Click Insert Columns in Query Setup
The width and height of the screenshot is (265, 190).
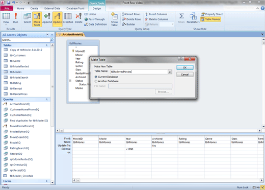tap(156, 14)
